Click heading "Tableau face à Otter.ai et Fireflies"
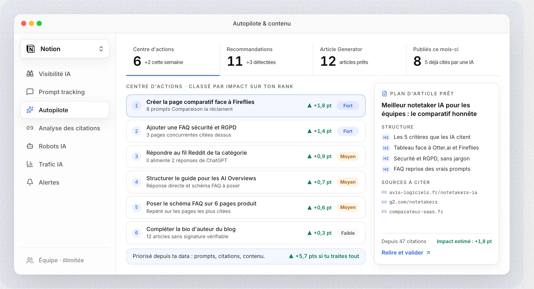This screenshot has width=534, height=289. pos(436,148)
